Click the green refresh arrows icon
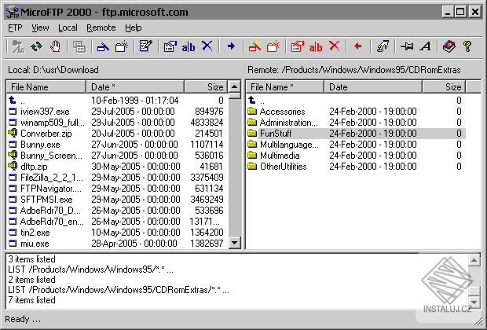Screen dimensions: 487x330 (36, 46)
